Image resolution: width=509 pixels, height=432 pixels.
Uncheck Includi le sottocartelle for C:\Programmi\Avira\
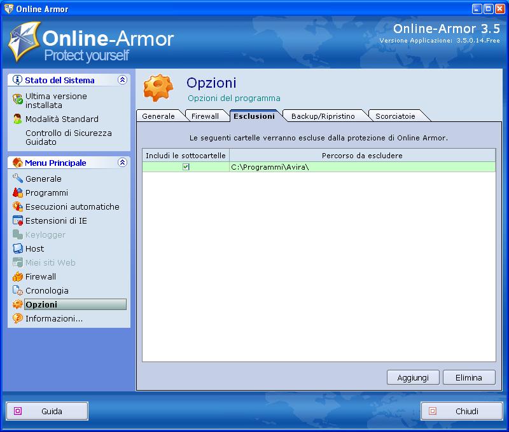click(x=186, y=167)
